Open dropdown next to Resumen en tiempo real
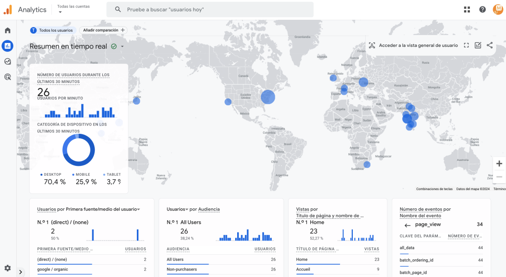The width and height of the screenshot is (506, 277). (x=122, y=46)
